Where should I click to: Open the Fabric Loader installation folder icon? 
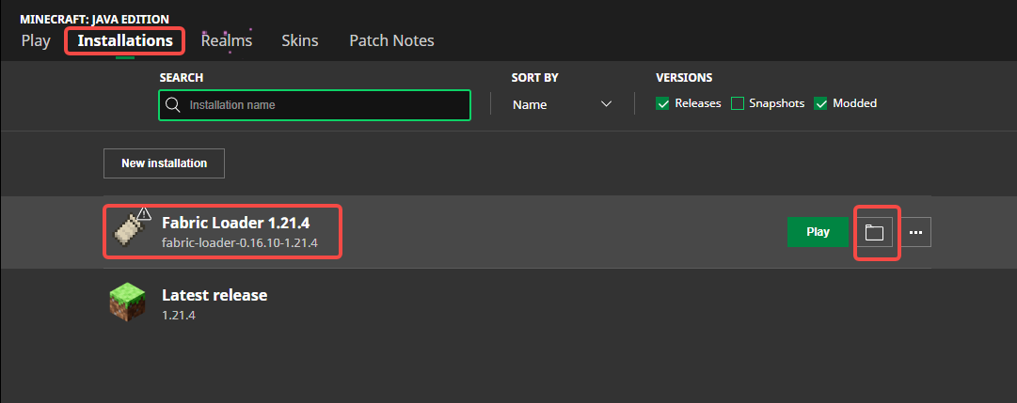pos(874,232)
